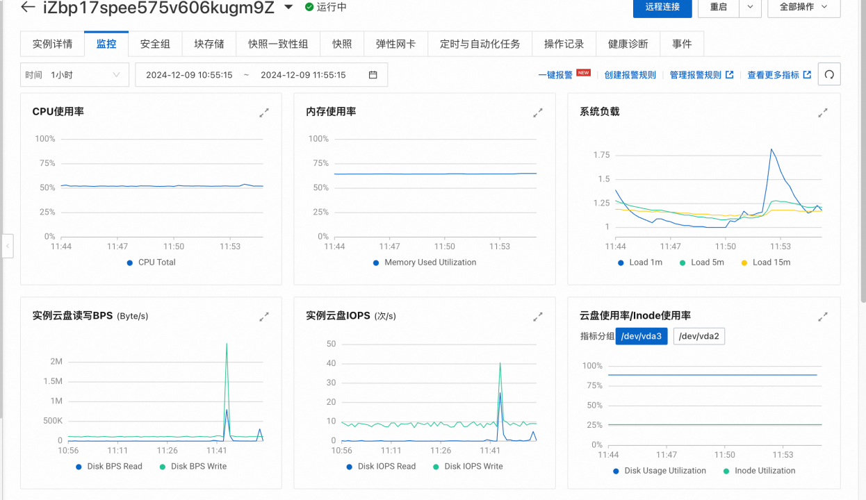Open the instance name dropdown arrow
Screen dimensions: 866x500
point(288,8)
